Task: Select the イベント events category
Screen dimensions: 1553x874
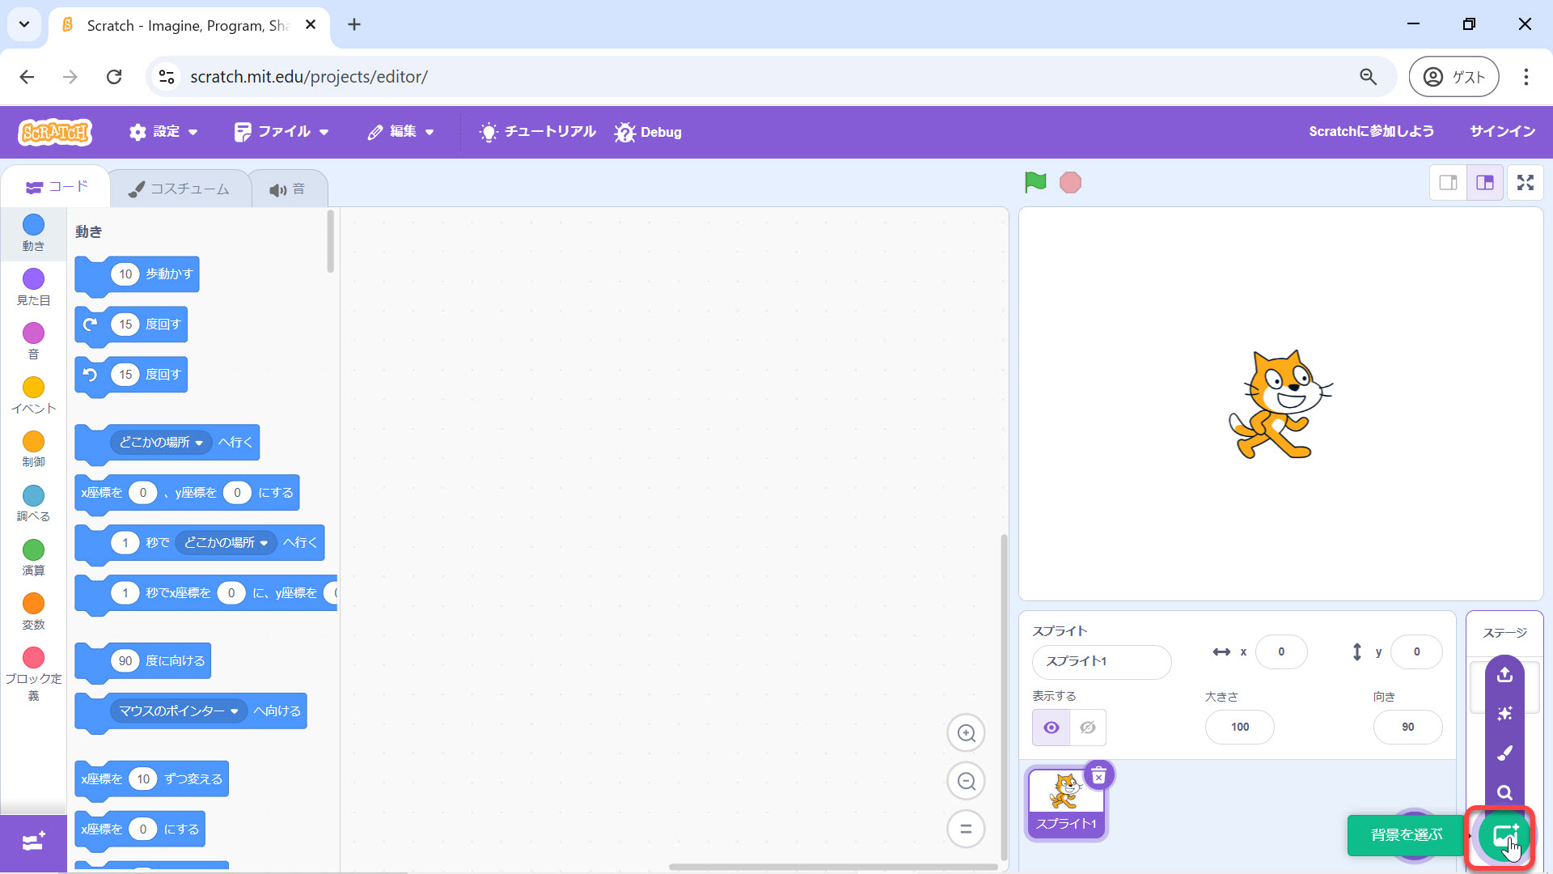Action: point(33,396)
